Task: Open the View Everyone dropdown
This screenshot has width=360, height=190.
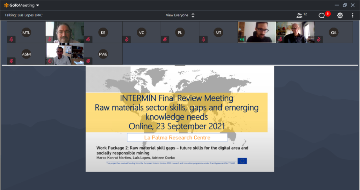Action: (180, 15)
